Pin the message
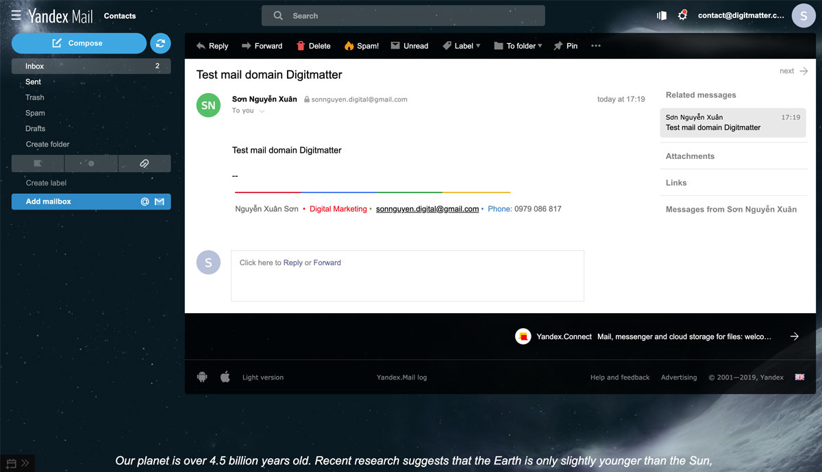Screen dimensions: 822x472 [566, 46]
